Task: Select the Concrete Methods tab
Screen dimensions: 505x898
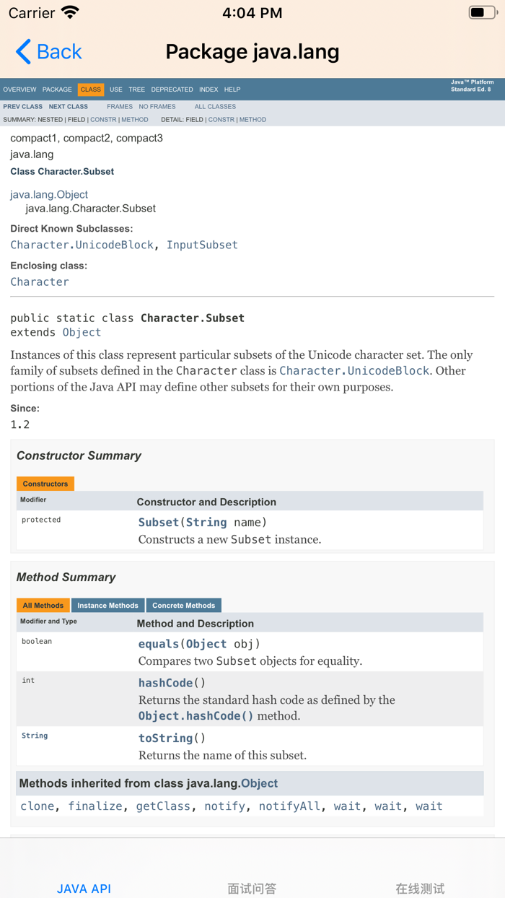Action: (x=183, y=606)
